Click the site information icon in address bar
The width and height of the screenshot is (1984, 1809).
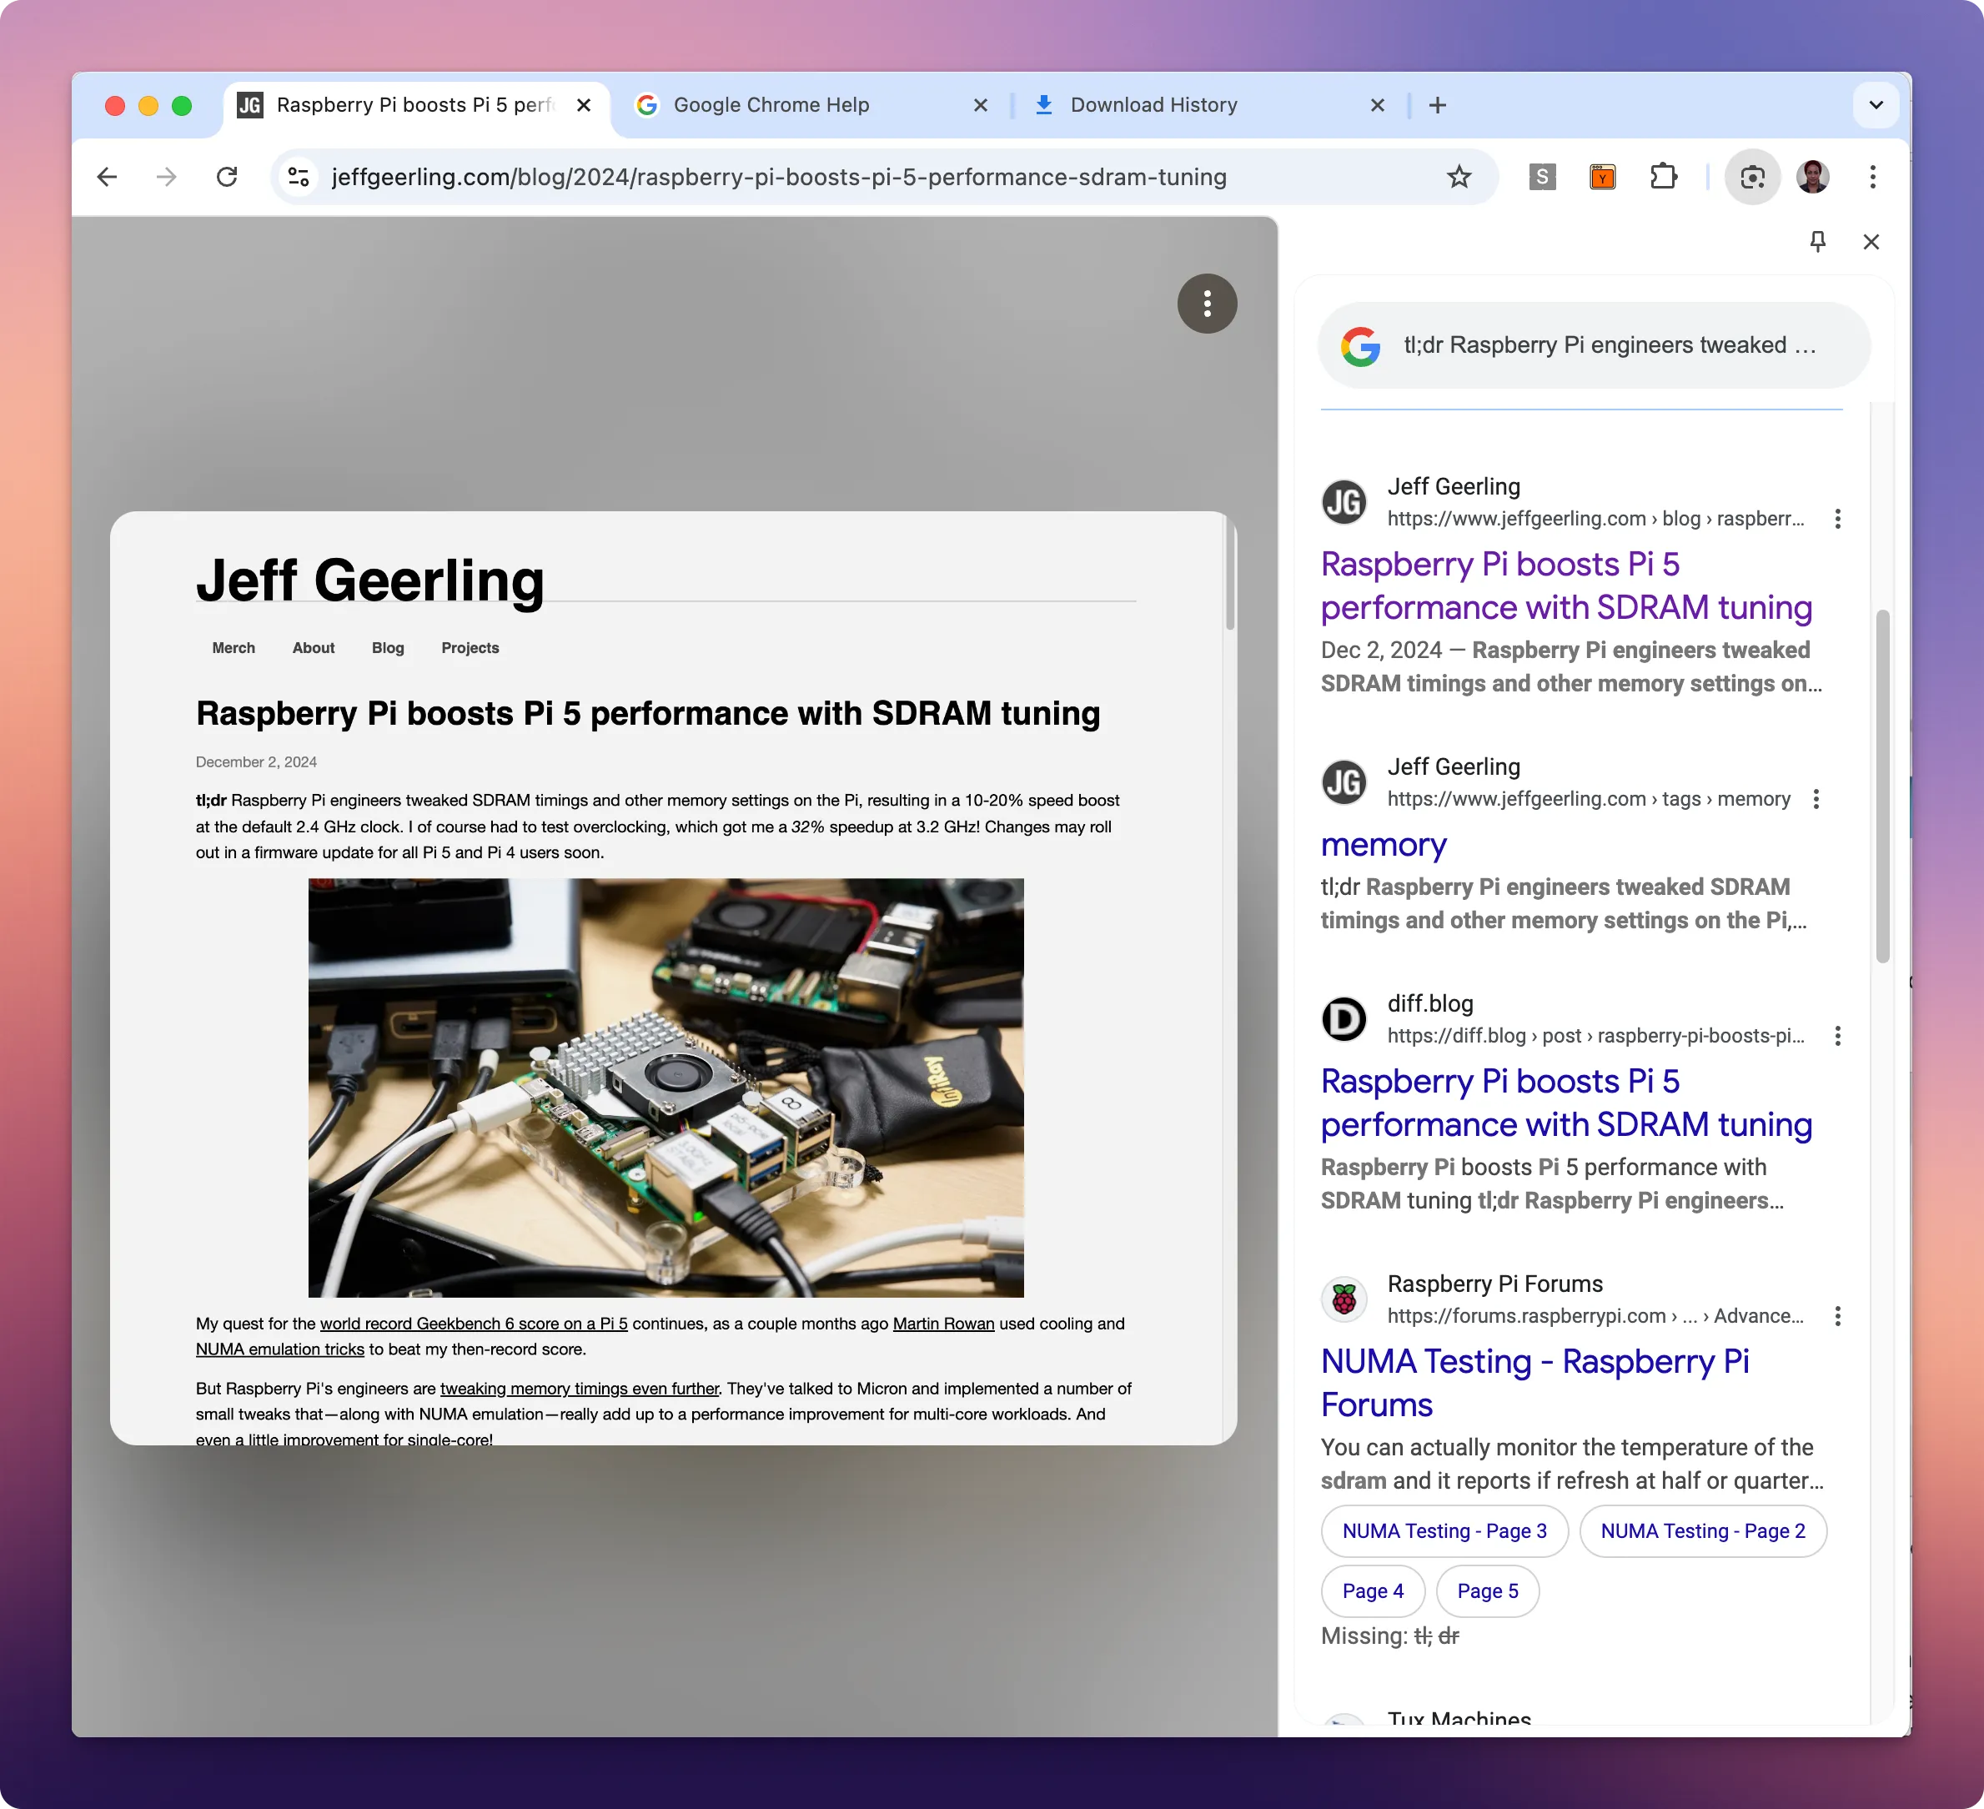pos(299,177)
